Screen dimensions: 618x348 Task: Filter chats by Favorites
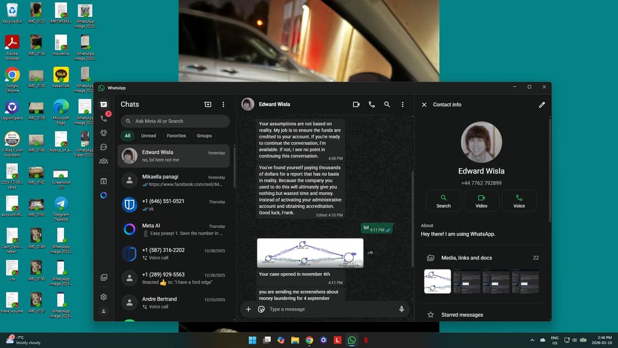176,136
